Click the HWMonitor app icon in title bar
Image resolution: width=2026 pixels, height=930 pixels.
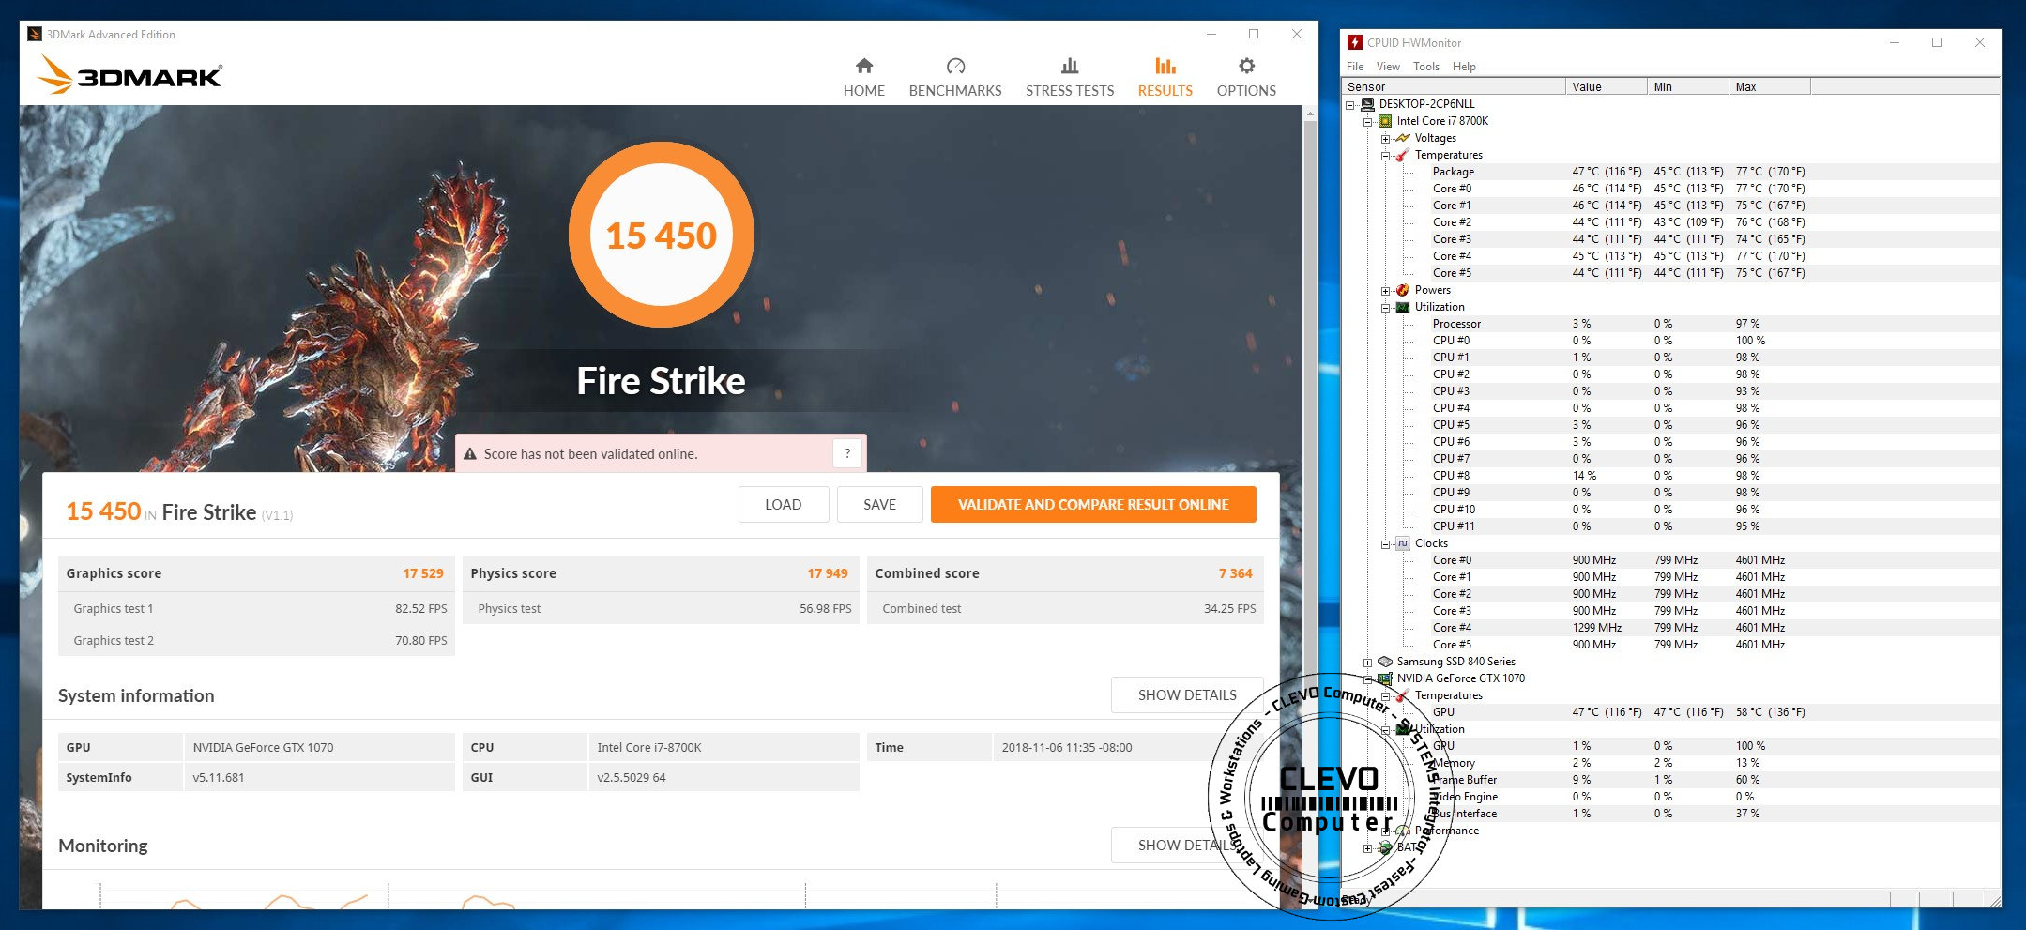click(x=1354, y=42)
